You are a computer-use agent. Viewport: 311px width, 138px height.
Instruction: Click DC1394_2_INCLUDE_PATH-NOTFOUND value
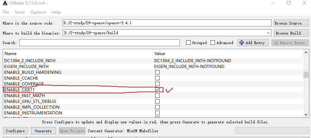tap(193, 61)
